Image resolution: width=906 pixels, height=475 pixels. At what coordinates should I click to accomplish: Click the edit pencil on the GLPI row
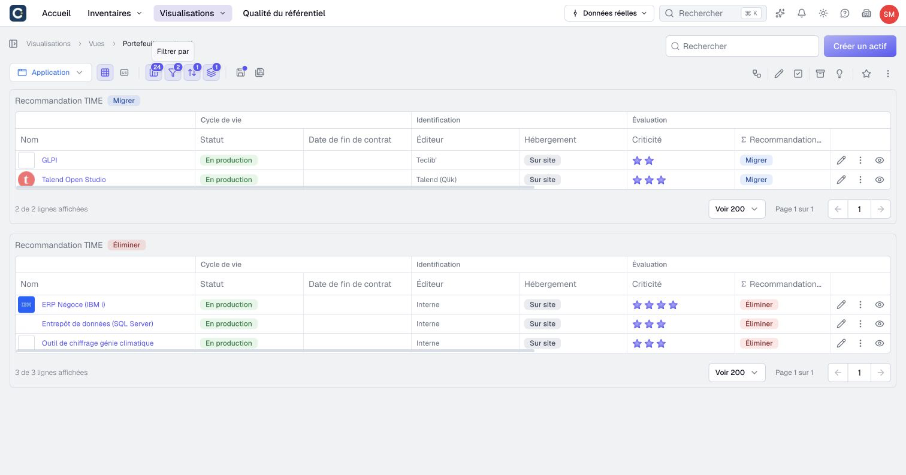tap(841, 161)
